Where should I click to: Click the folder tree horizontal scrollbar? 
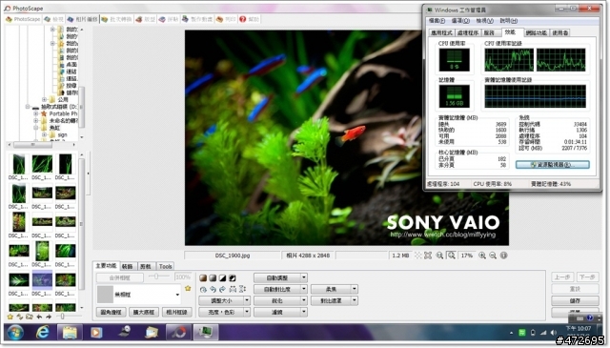[x=32, y=145]
